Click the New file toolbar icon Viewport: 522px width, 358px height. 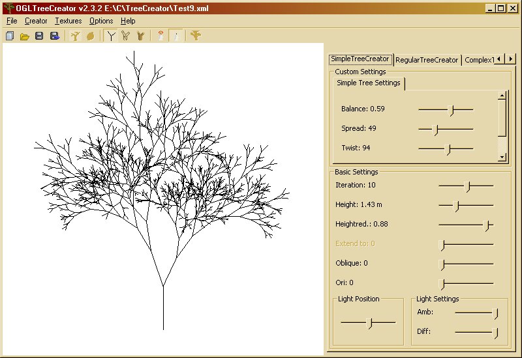(9, 36)
